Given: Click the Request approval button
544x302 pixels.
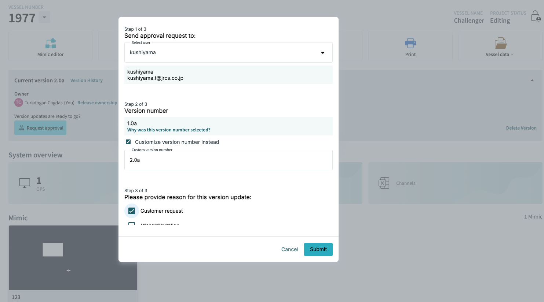Looking at the screenshot, I should pyautogui.click(x=40, y=128).
